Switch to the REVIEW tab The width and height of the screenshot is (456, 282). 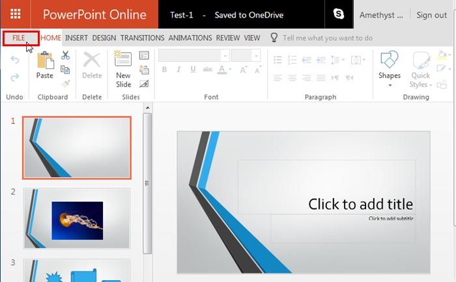(228, 38)
